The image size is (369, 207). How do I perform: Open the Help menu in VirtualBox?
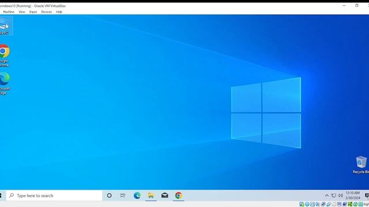[59, 11]
